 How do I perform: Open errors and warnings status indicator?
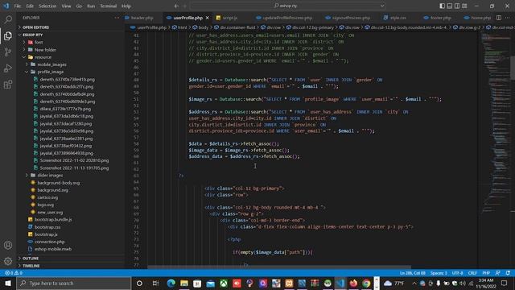click(14, 273)
